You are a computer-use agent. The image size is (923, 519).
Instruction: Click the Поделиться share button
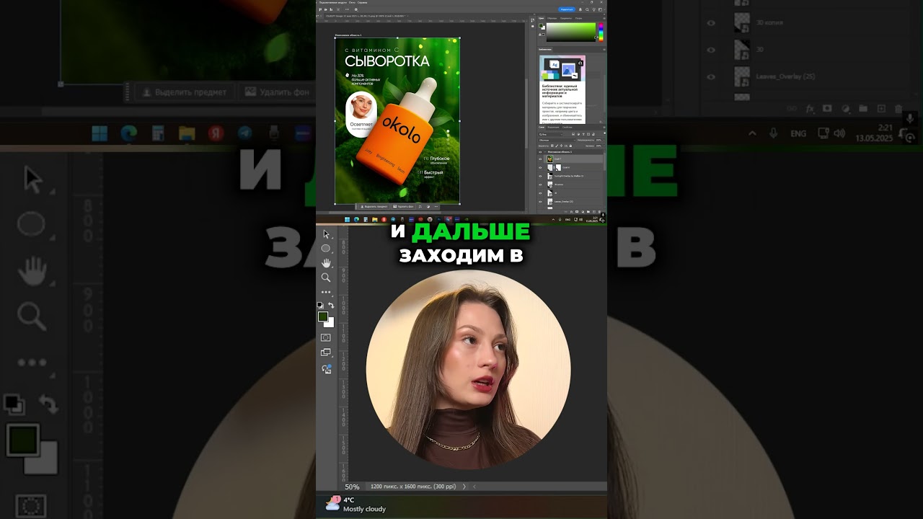(567, 9)
